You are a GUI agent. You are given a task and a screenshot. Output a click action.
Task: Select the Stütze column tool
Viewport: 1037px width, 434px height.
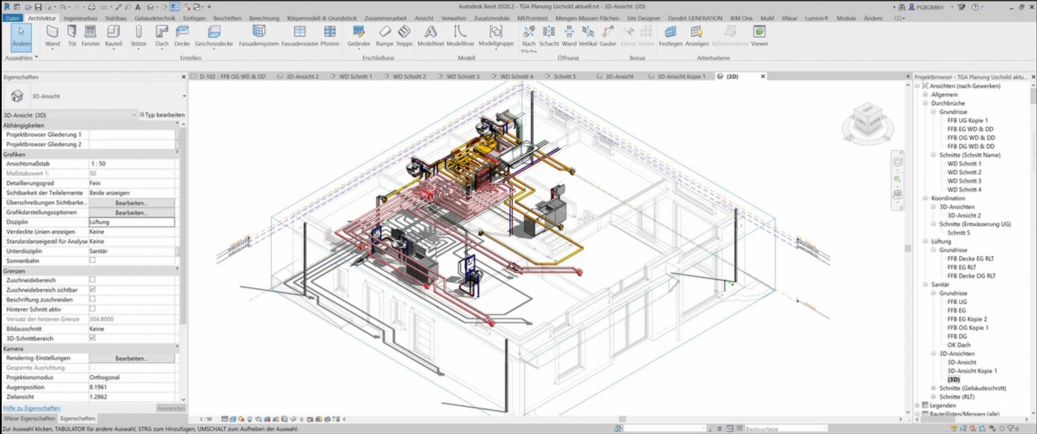tap(138, 35)
